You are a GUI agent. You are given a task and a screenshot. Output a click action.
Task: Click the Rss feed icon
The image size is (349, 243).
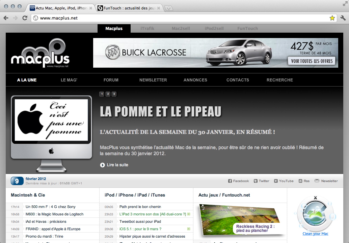[300, 181]
